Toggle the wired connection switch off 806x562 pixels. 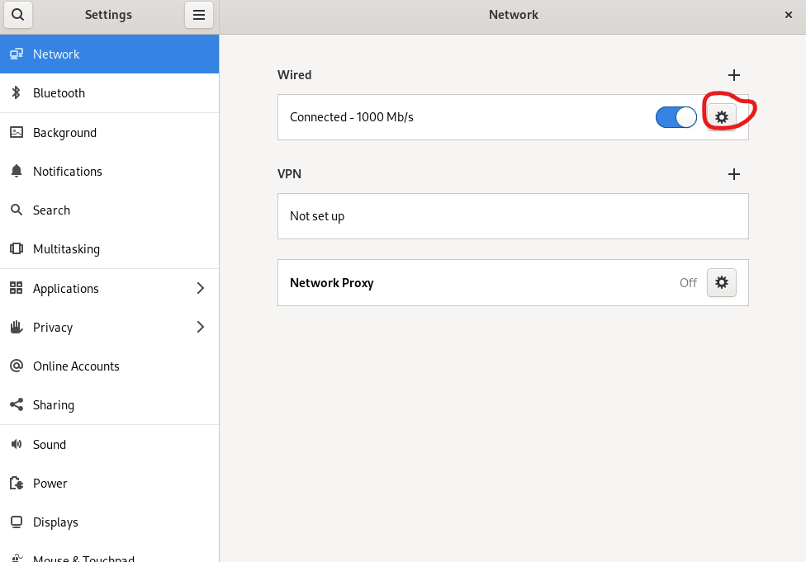676,117
